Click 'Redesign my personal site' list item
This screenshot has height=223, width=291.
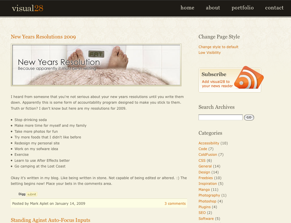point(37,143)
